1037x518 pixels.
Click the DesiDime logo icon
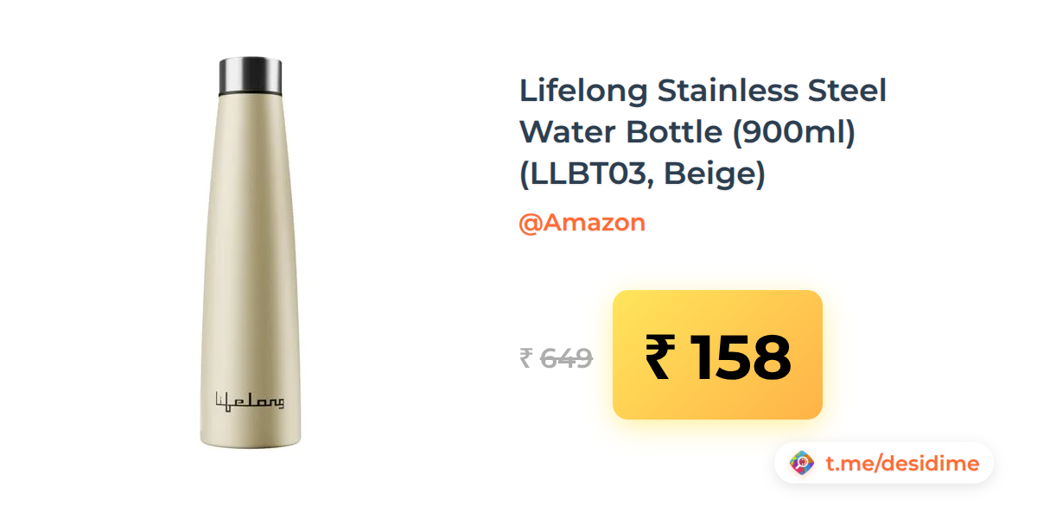802,464
